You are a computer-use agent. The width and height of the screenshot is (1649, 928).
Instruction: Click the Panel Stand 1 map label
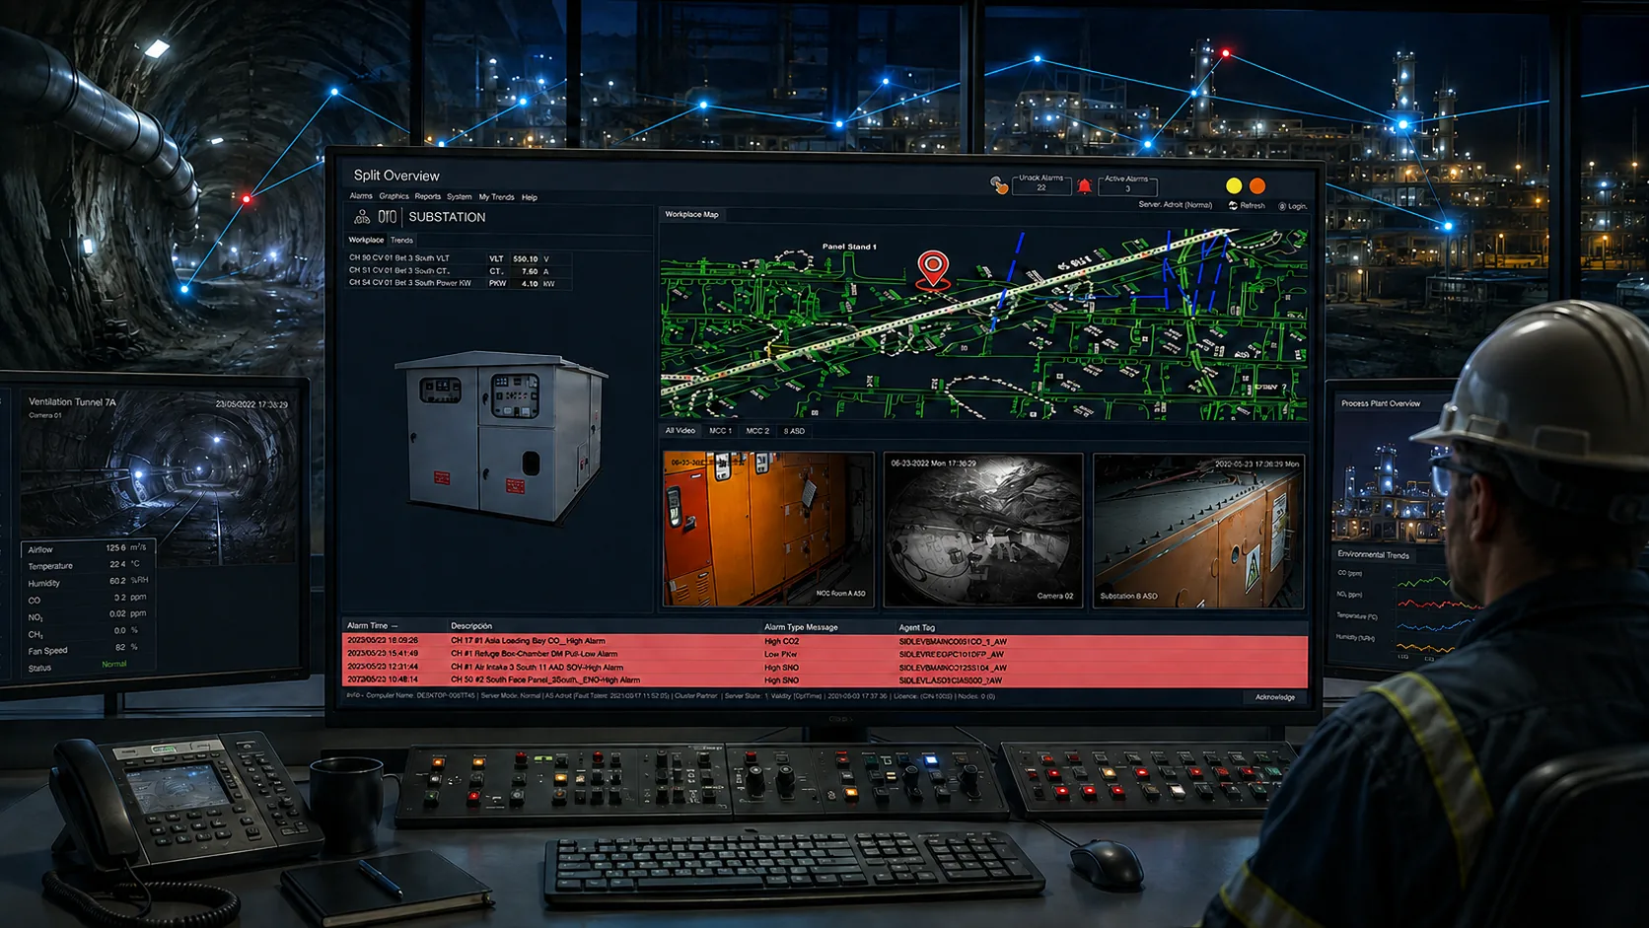tap(849, 247)
